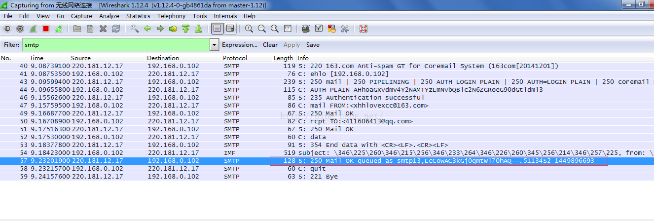Select packet 52 data command row

(327, 137)
